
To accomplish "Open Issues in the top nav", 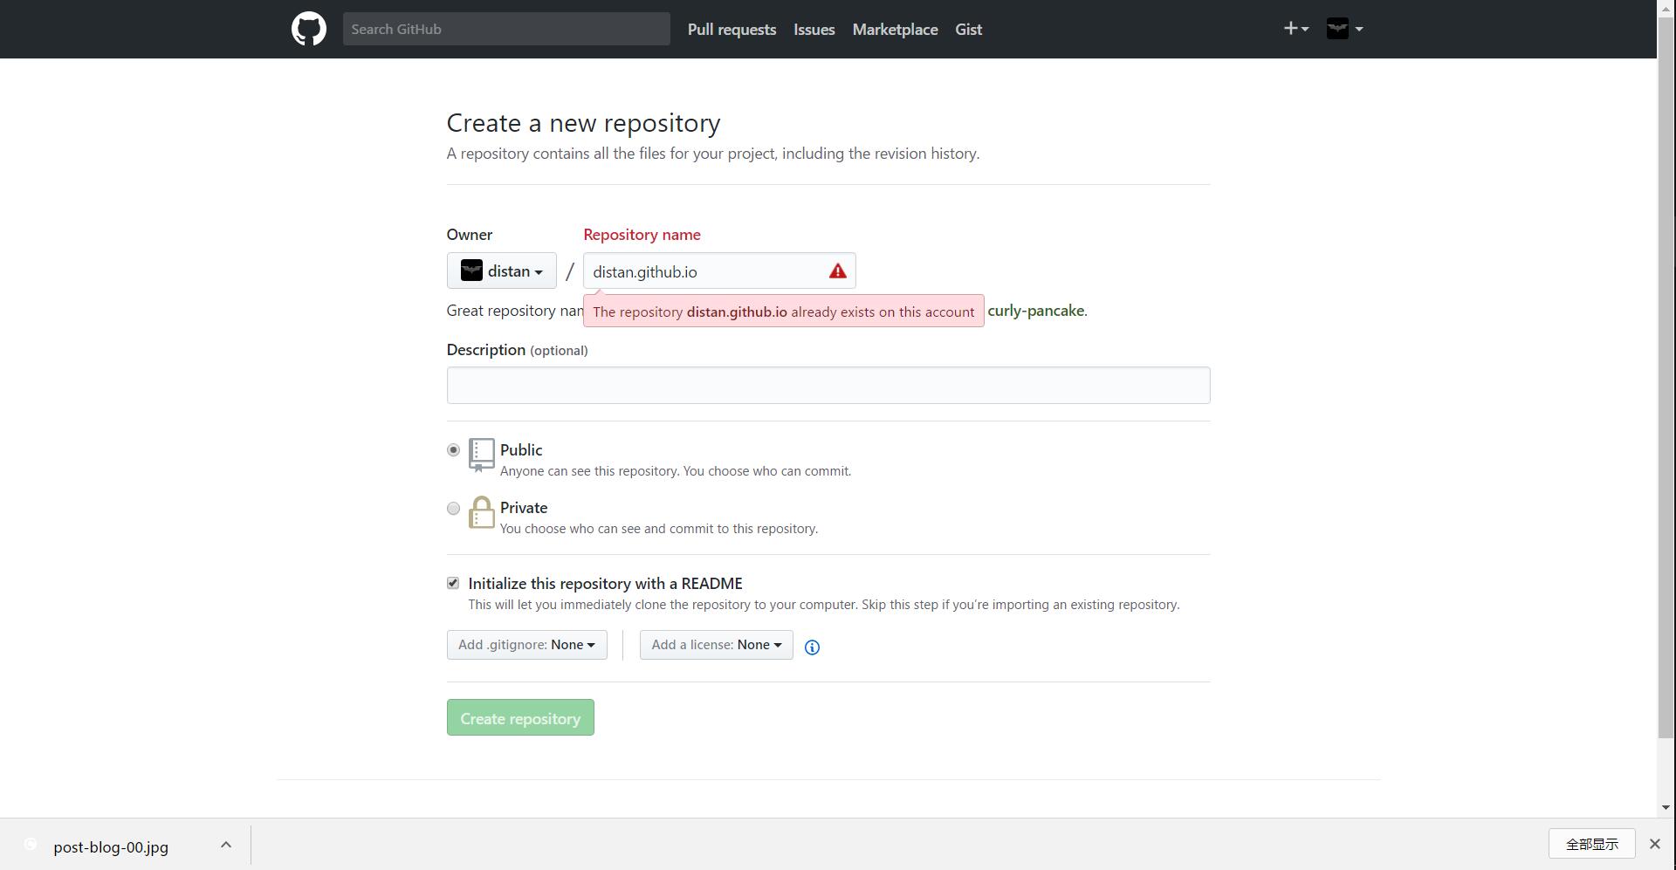I will coord(814,29).
